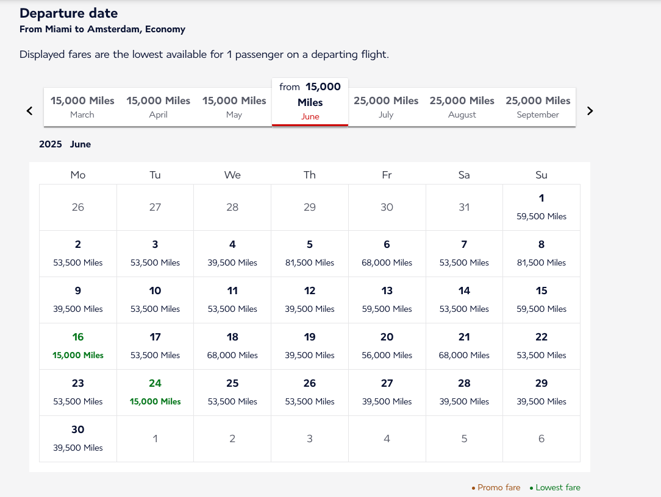661x497 pixels.
Task: Open the May 15,000 Miles tab
Action: pos(234,107)
